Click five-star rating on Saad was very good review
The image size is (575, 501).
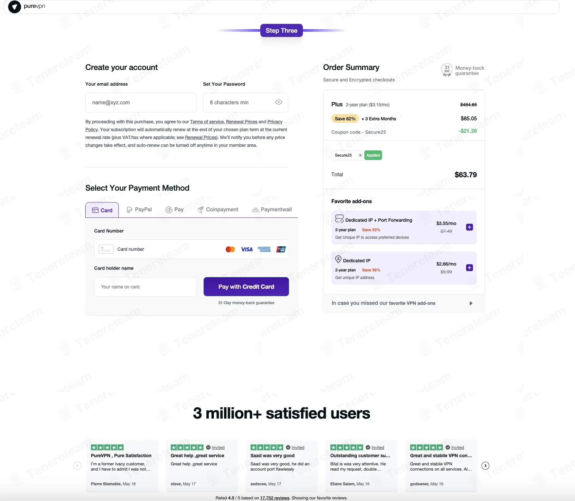coord(267,448)
